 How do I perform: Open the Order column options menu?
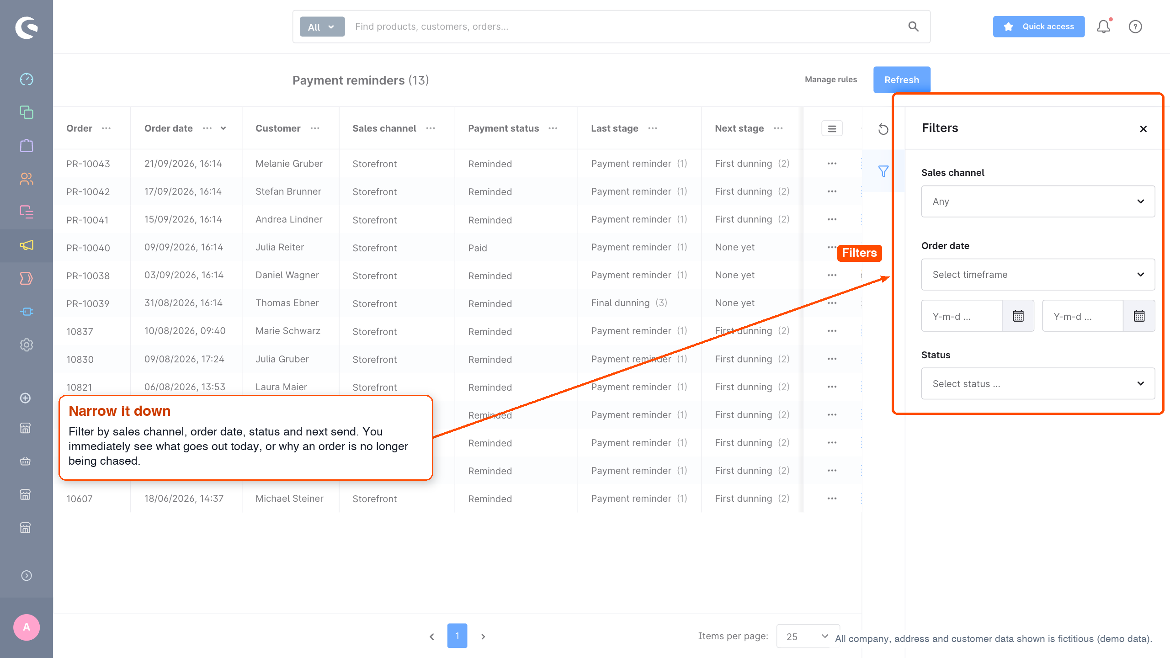(x=106, y=128)
